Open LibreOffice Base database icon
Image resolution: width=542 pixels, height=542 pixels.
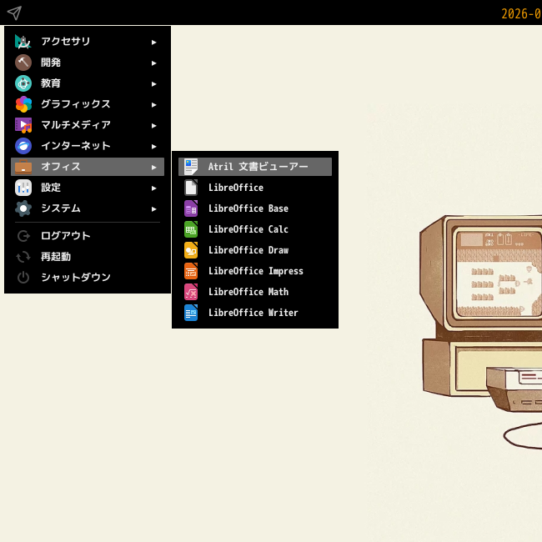191,208
